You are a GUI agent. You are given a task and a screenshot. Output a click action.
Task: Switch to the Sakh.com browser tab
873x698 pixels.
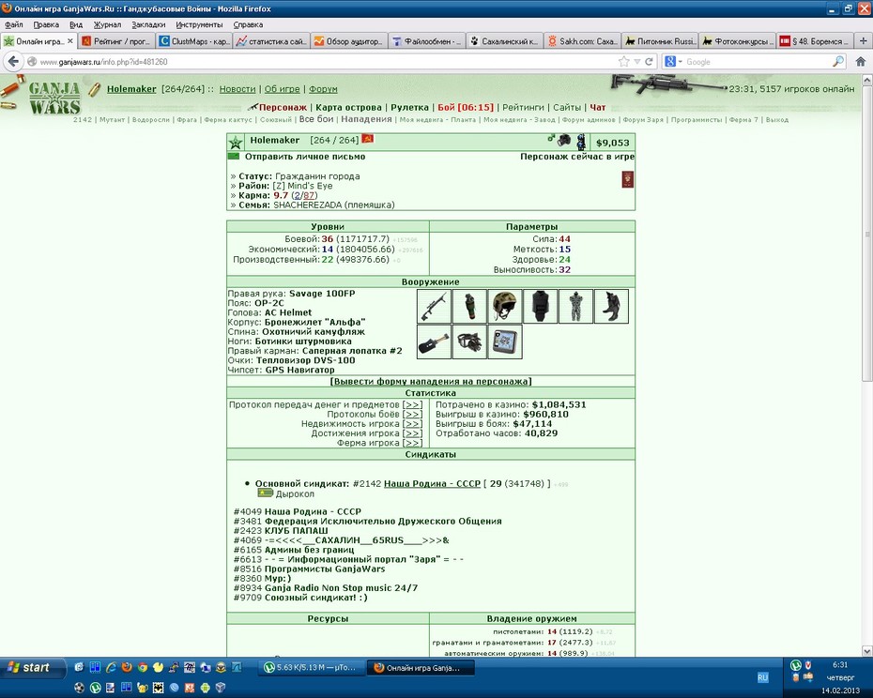(582, 41)
